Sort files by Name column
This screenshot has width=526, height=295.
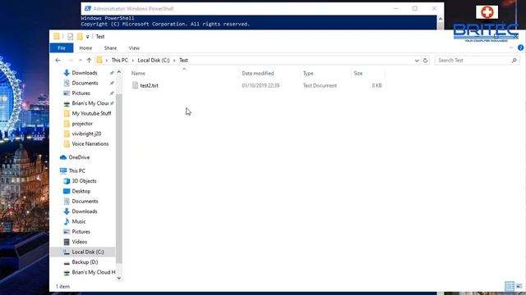[138, 73]
